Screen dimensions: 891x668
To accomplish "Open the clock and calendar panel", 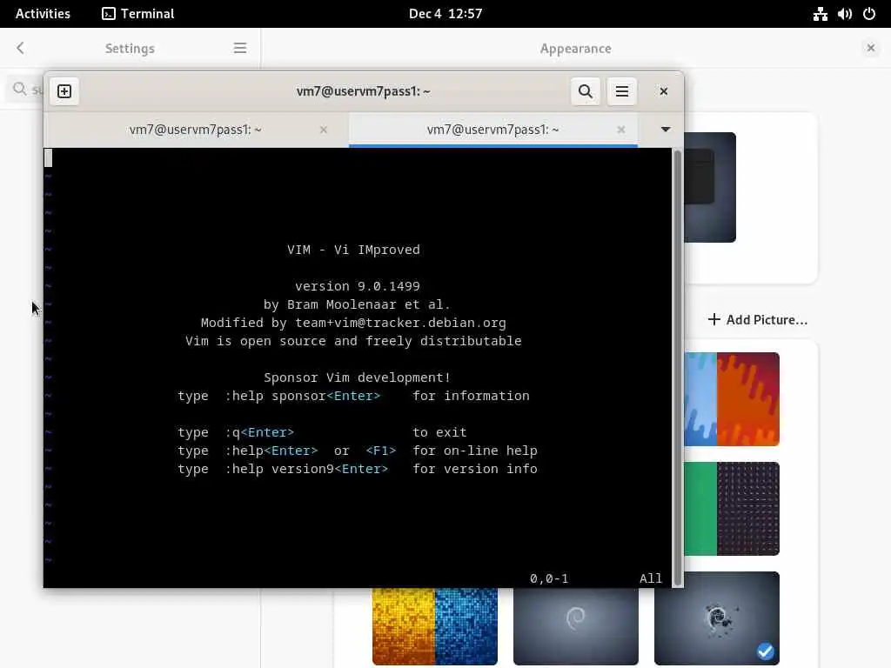I will click(445, 14).
